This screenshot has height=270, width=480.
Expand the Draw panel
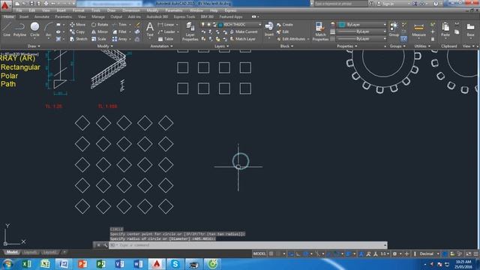[34, 46]
